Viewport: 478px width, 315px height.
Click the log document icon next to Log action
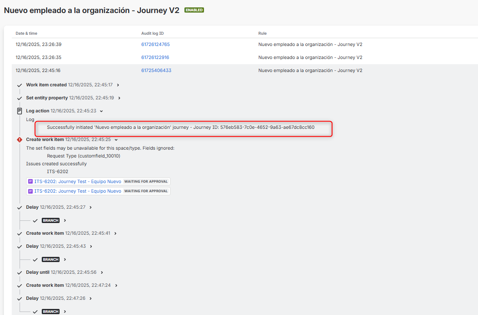coord(19,110)
